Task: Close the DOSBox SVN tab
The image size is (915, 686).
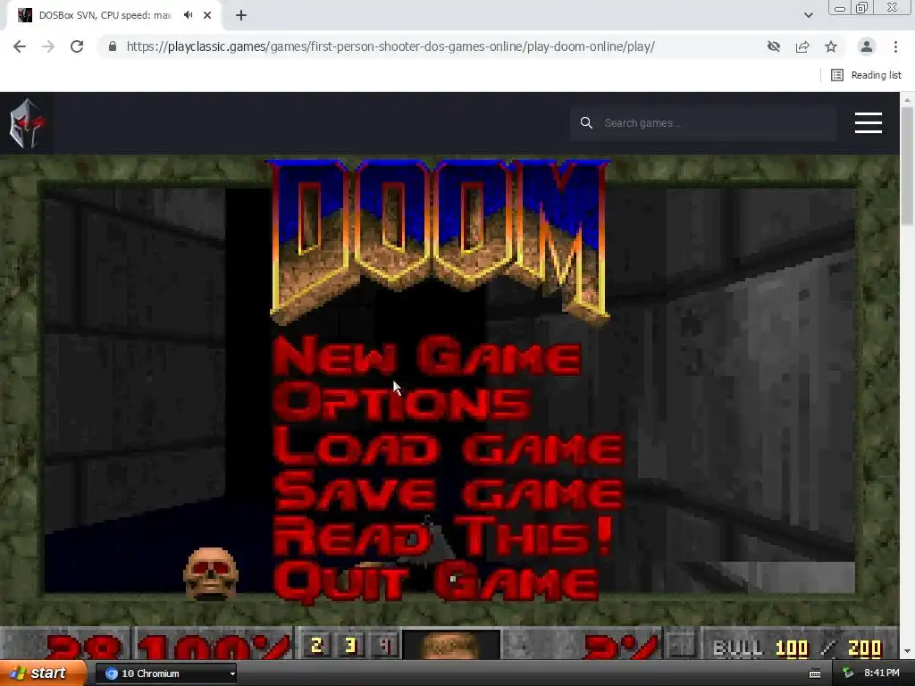Action: point(207,15)
